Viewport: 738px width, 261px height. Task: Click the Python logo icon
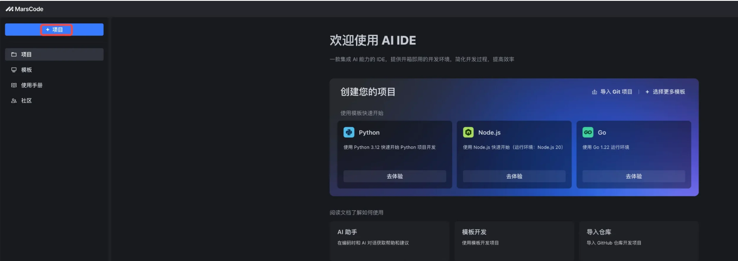click(349, 133)
